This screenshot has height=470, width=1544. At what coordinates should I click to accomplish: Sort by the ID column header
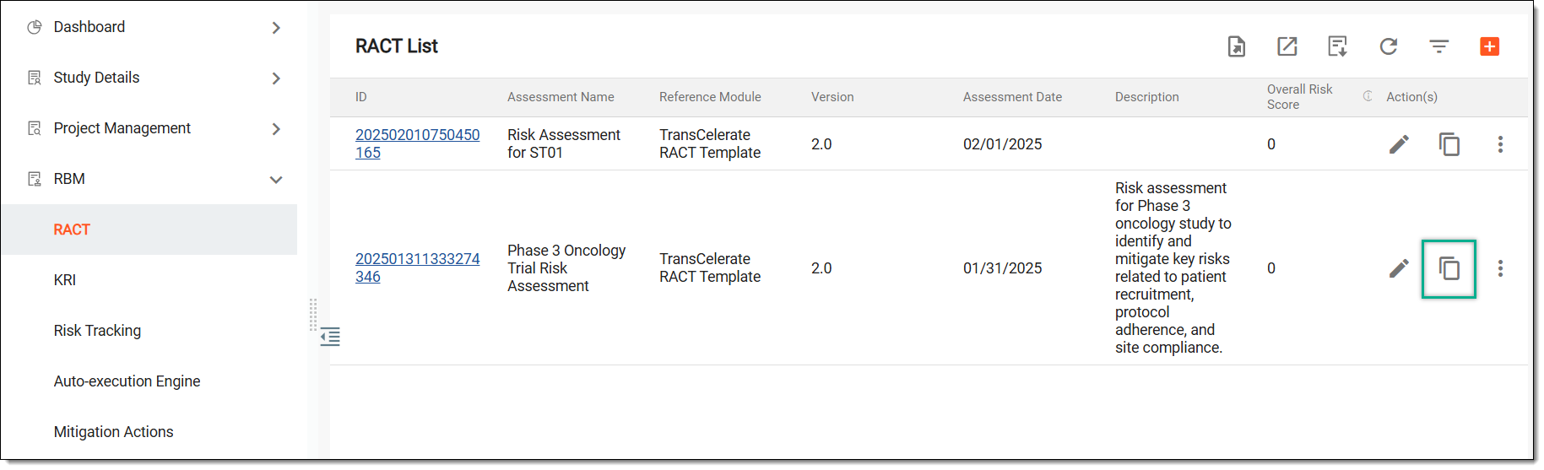361,97
